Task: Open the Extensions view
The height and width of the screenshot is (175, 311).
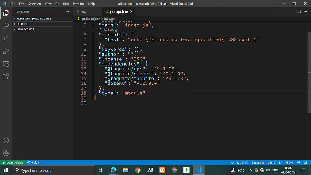Action: click(x=6, y=76)
